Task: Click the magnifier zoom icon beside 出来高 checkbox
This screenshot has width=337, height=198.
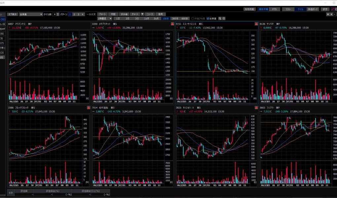Action: pyautogui.click(x=220, y=18)
